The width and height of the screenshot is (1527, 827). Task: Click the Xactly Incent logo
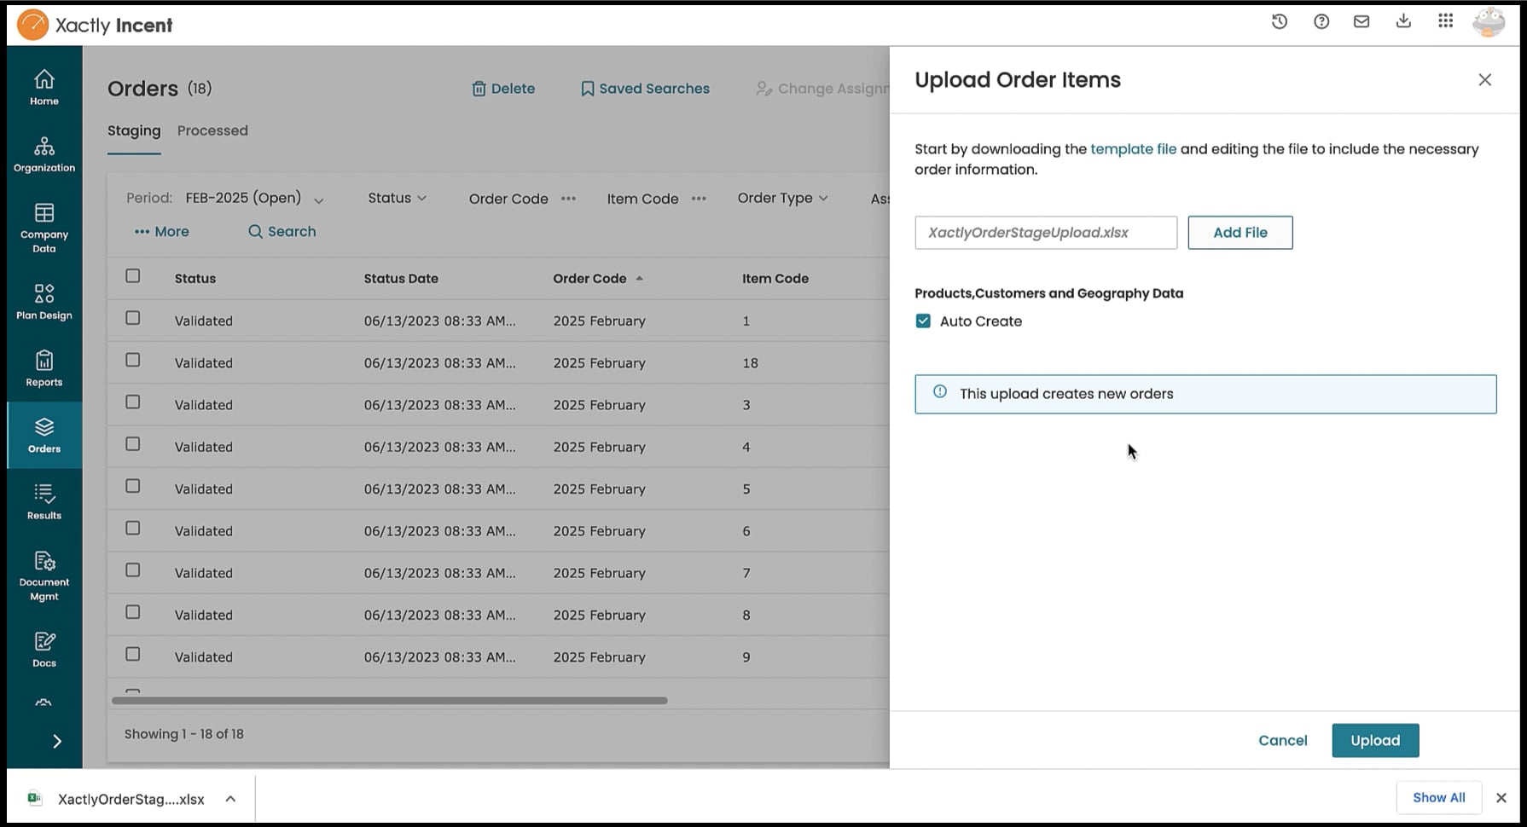(95, 25)
